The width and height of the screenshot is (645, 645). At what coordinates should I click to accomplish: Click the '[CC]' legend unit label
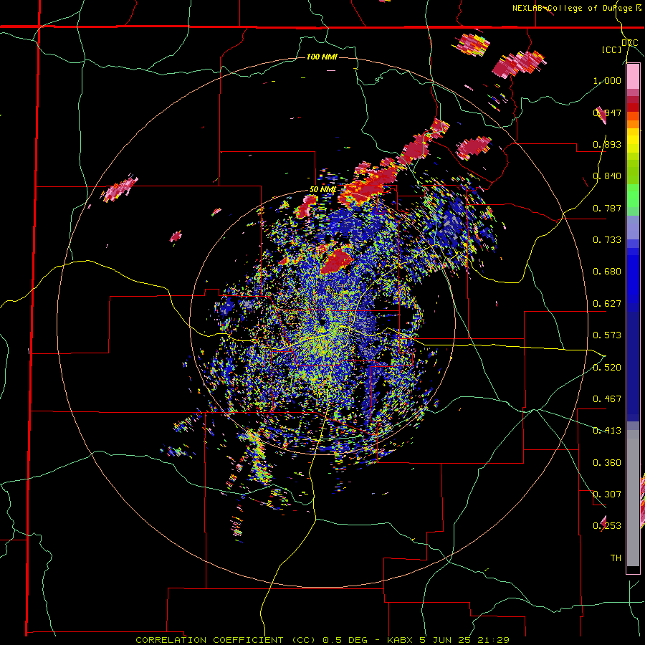pyautogui.click(x=612, y=49)
